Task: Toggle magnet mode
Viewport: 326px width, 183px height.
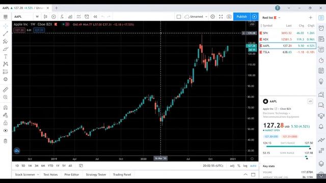Action: point(6,107)
